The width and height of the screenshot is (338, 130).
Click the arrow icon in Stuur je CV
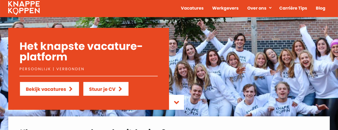click(120, 89)
